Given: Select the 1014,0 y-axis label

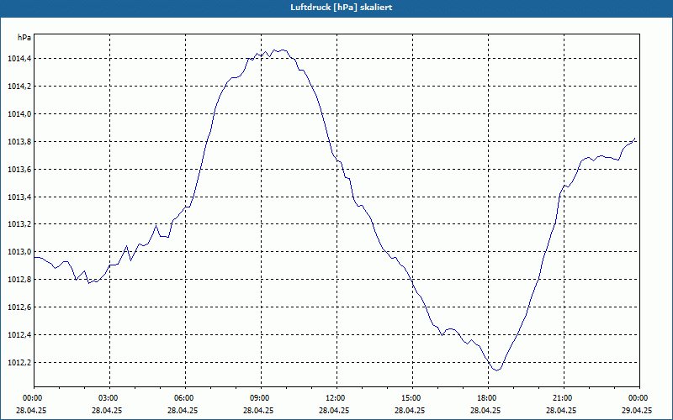Looking at the screenshot, I should click(x=19, y=114).
